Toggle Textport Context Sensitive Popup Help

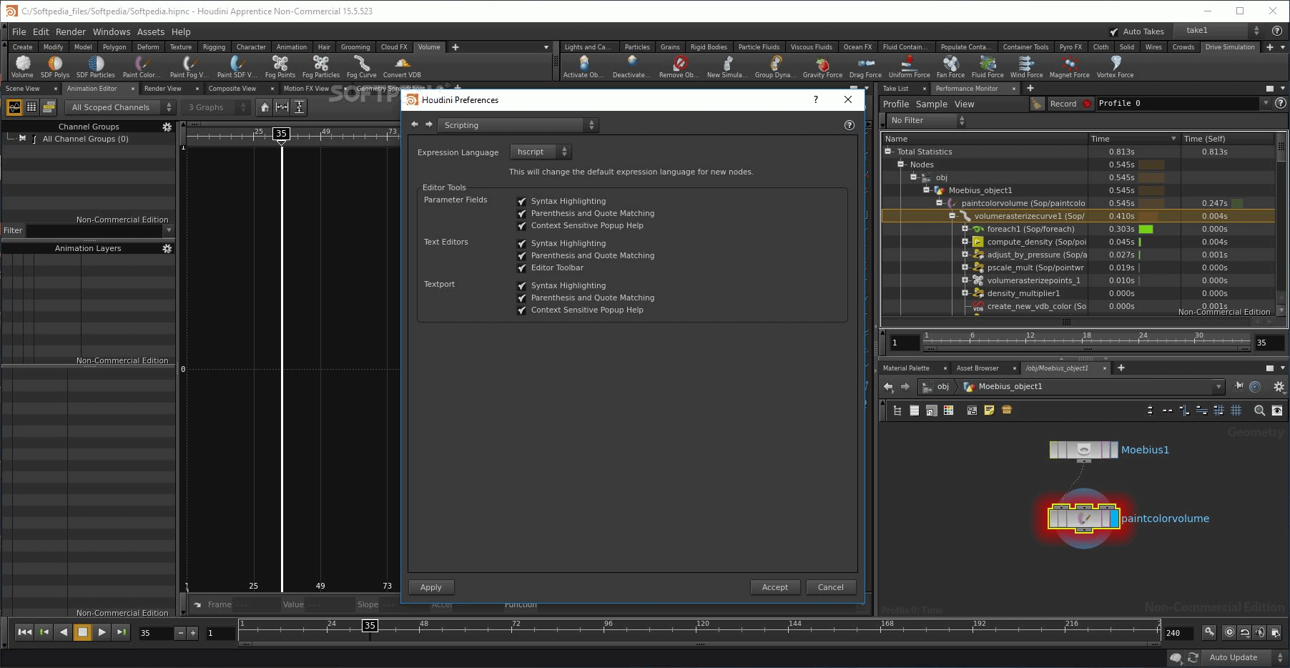point(521,310)
